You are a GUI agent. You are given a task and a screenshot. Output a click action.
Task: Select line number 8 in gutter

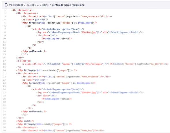(5, 32)
